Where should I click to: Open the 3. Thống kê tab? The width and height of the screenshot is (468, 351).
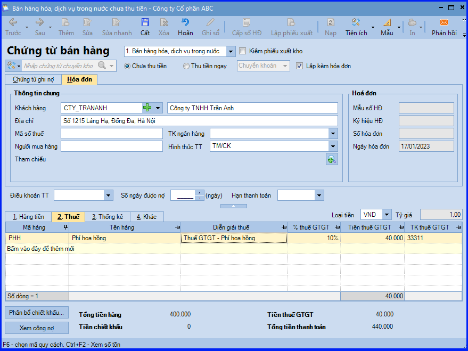(108, 217)
